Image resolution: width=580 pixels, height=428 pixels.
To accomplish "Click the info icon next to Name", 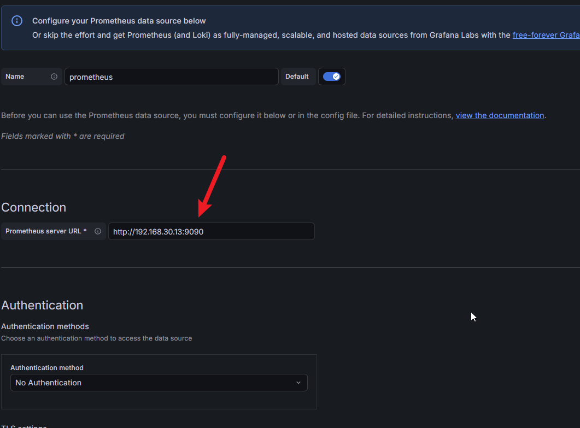I will pyautogui.click(x=54, y=77).
